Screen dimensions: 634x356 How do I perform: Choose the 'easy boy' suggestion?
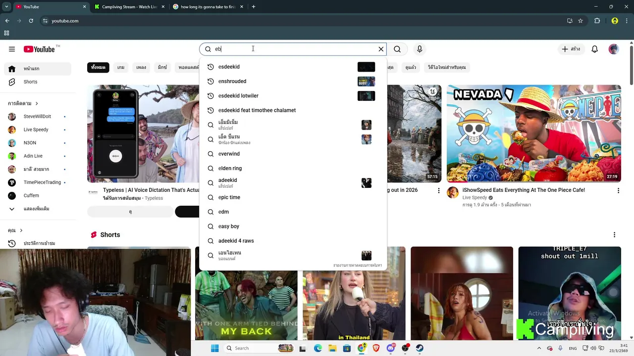click(x=293, y=226)
